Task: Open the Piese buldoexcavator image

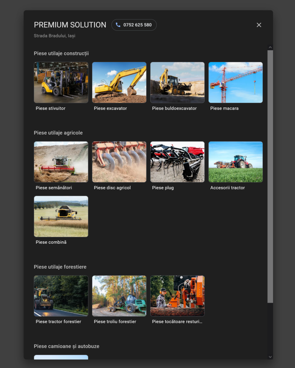Action: coord(177,83)
